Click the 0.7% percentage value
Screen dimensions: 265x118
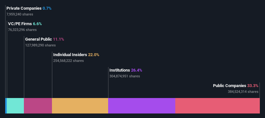[x=47, y=8]
